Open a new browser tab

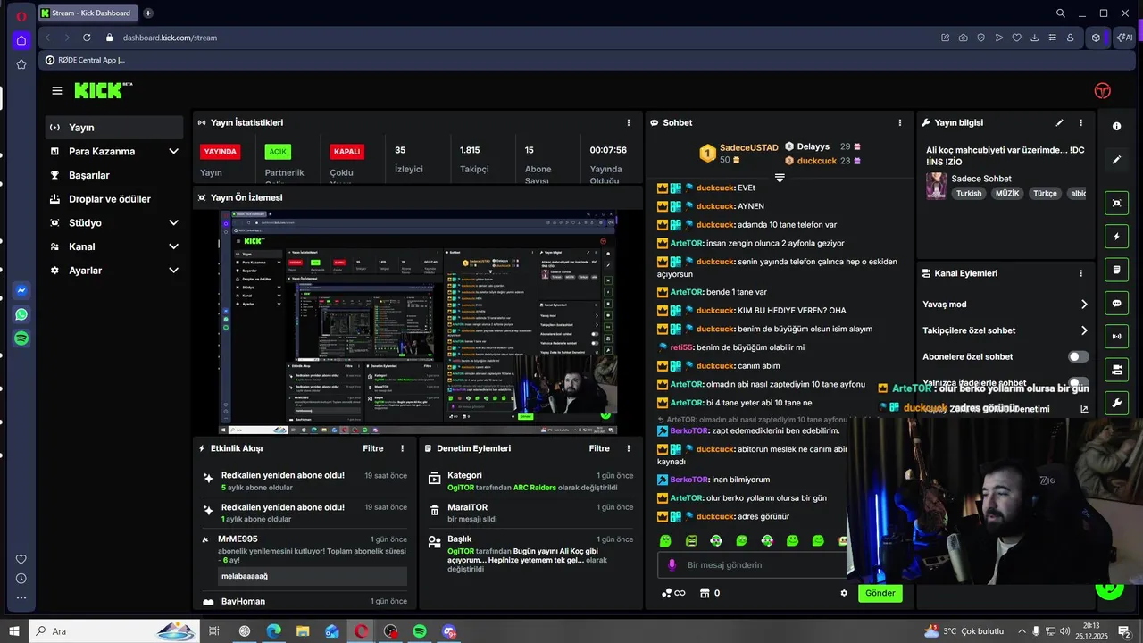(148, 13)
